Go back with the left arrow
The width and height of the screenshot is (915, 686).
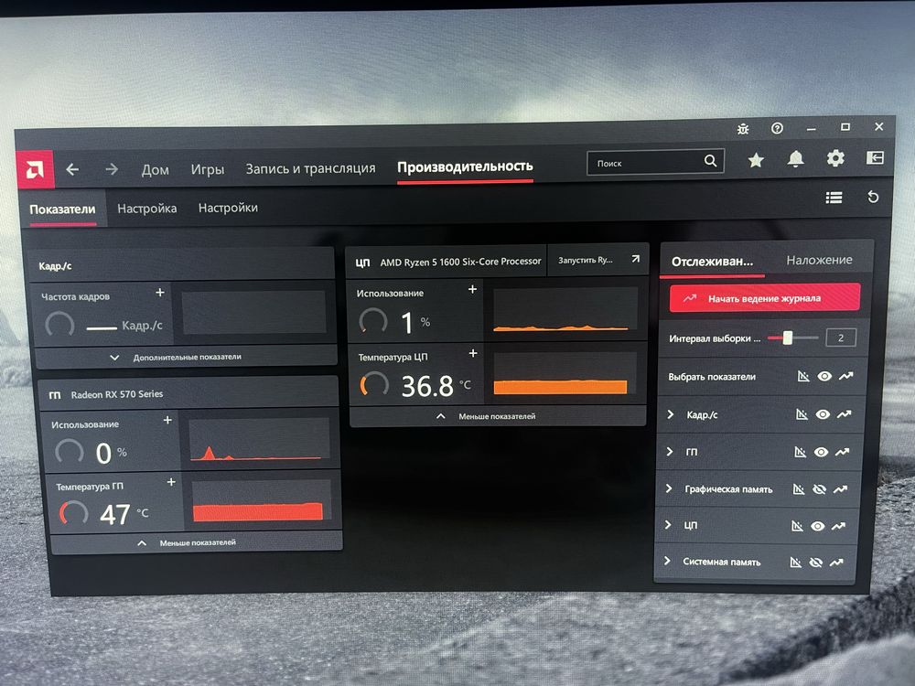coord(72,170)
